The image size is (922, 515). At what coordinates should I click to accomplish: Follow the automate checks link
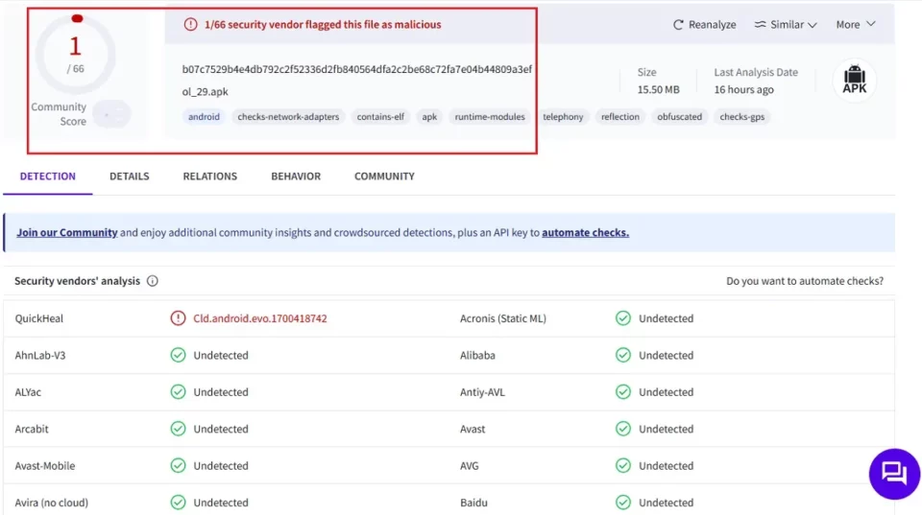pyautogui.click(x=585, y=232)
